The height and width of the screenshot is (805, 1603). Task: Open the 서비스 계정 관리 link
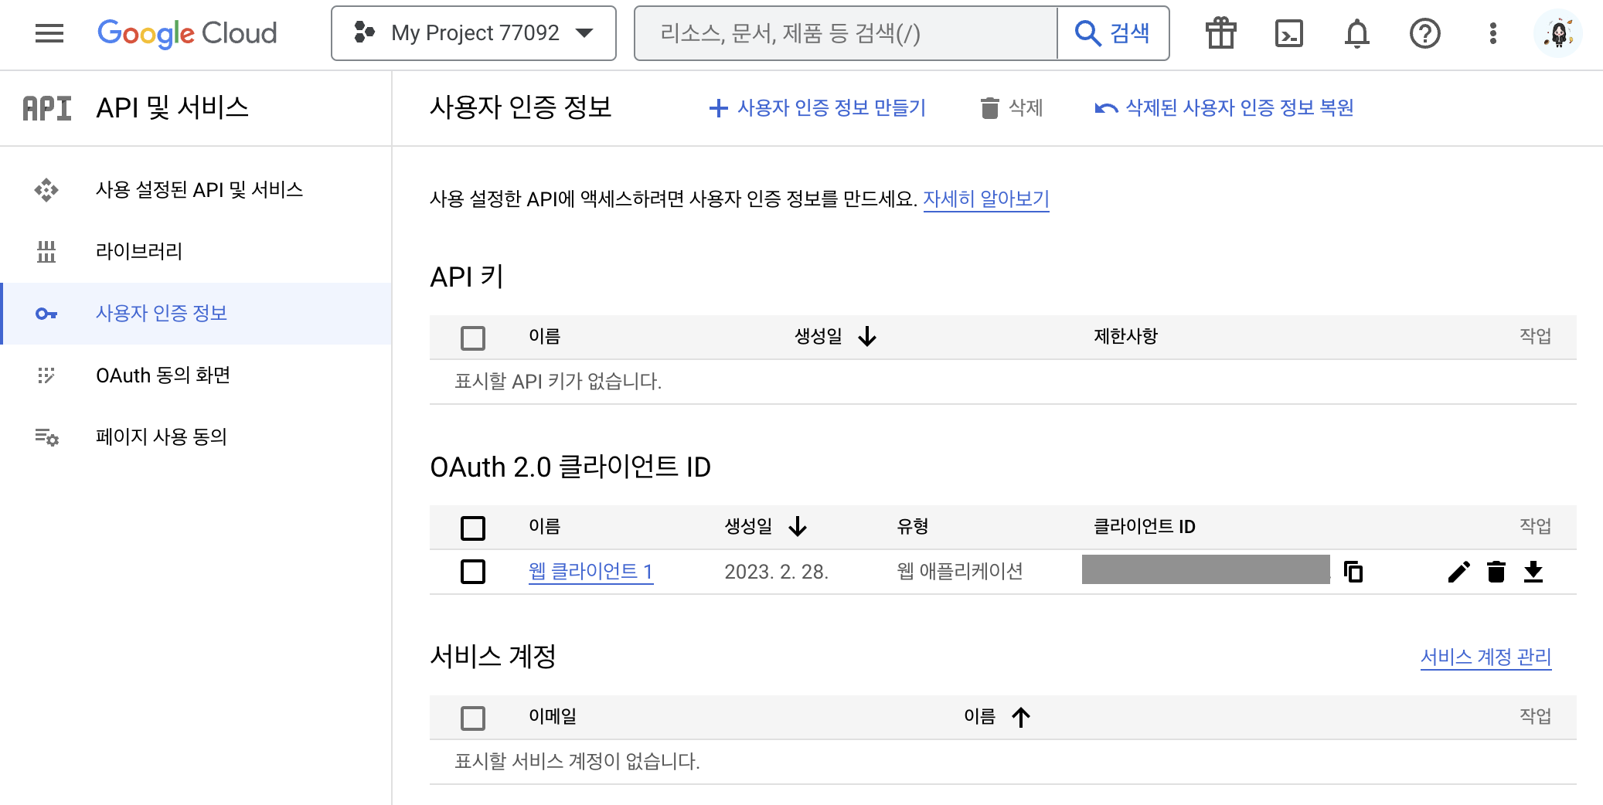pyautogui.click(x=1486, y=657)
